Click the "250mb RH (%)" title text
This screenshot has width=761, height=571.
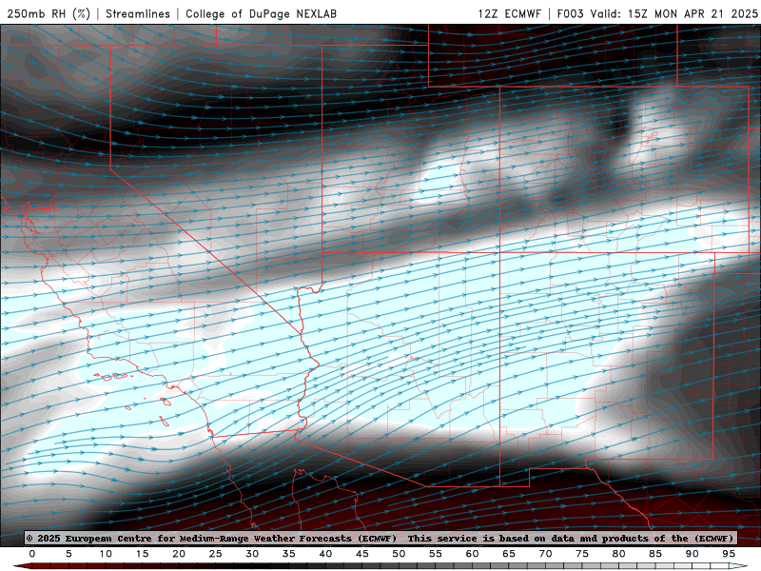tap(49, 13)
